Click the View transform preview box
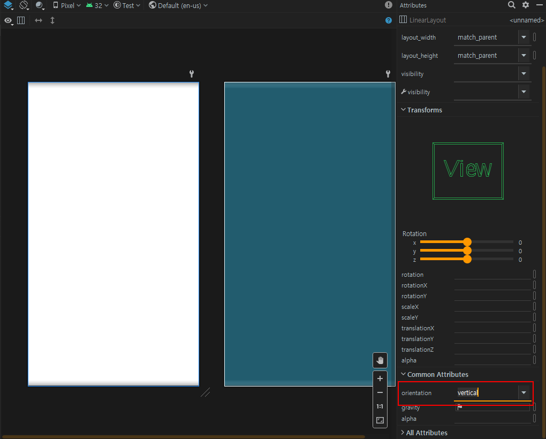This screenshot has height=439, width=546. tap(468, 171)
